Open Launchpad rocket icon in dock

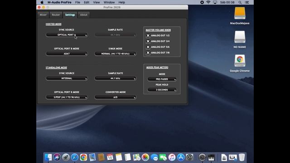coord(66,157)
